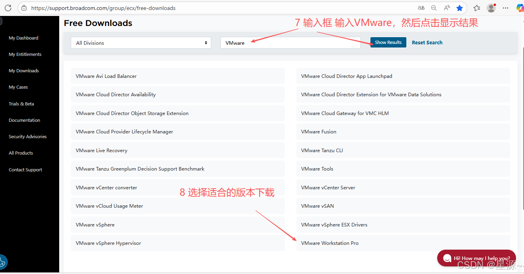Open Trials & Beta in sidebar
The image size is (524, 274).
tap(22, 104)
